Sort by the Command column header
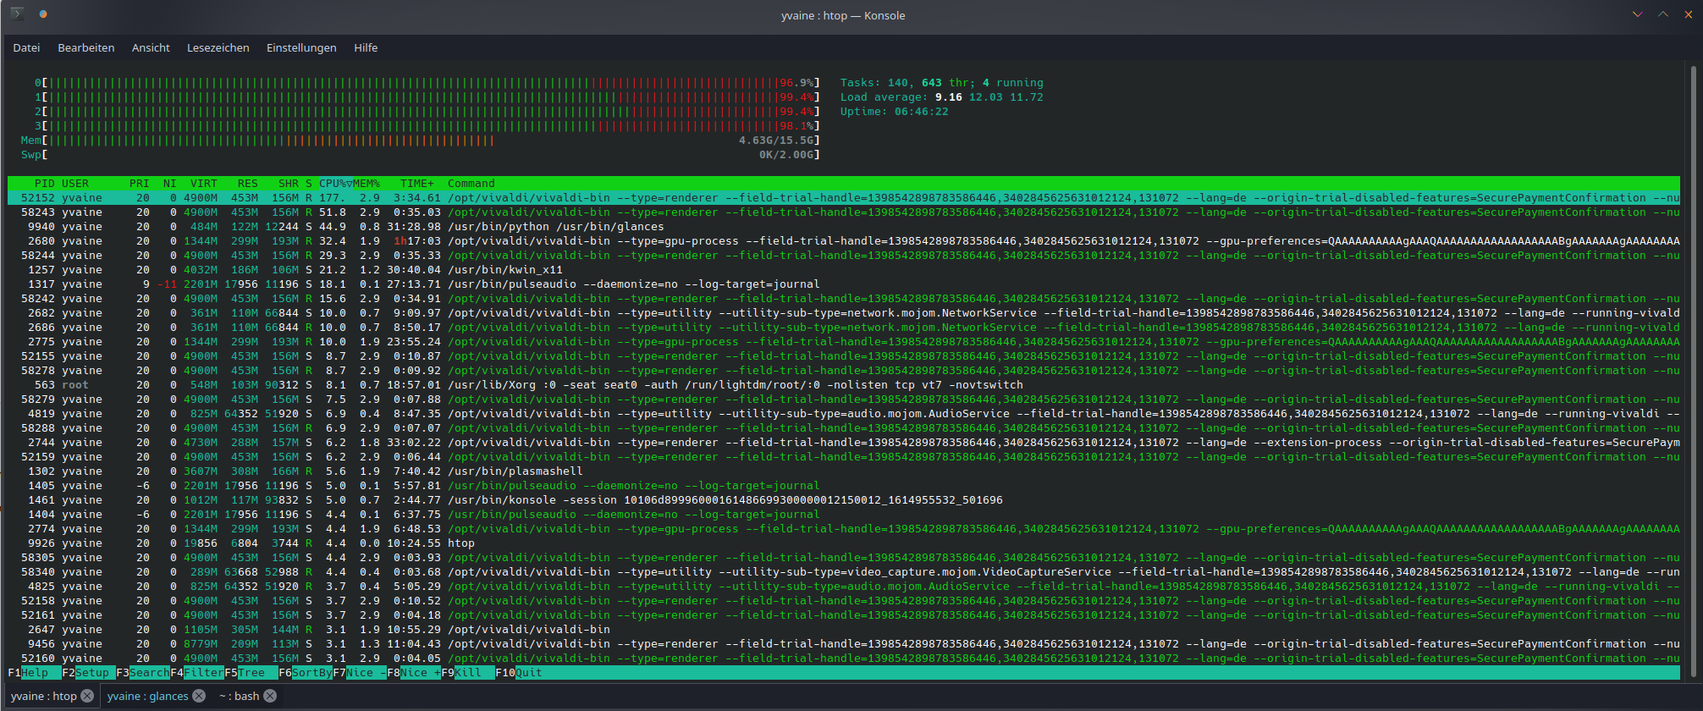 pyautogui.click(x=471, y=184)
